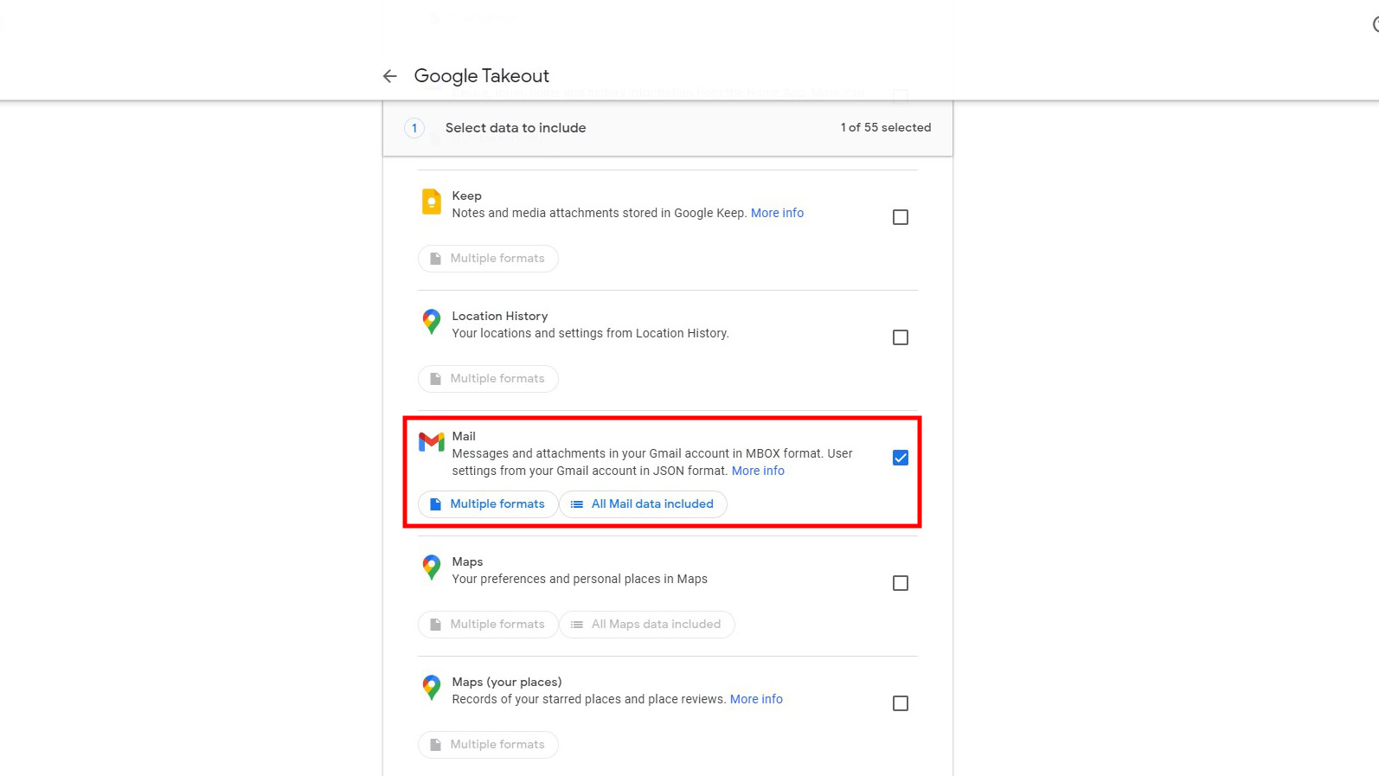Screen dimensions: 1379x776
Task: Open the Keep More info link
Action: click(x=777, y=213)
